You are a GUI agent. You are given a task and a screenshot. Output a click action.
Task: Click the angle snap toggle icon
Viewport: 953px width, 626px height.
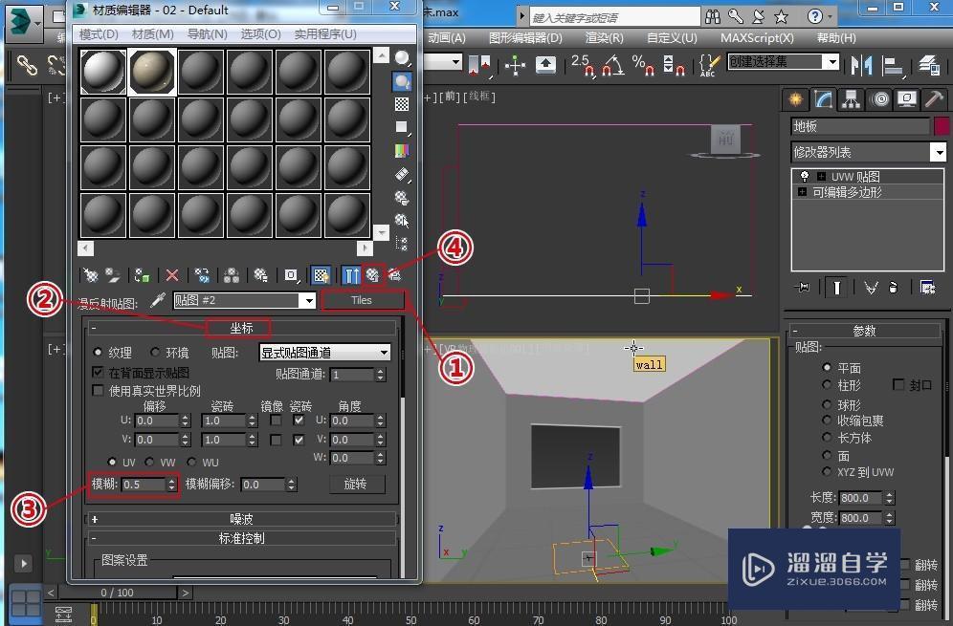pos(612,65)
